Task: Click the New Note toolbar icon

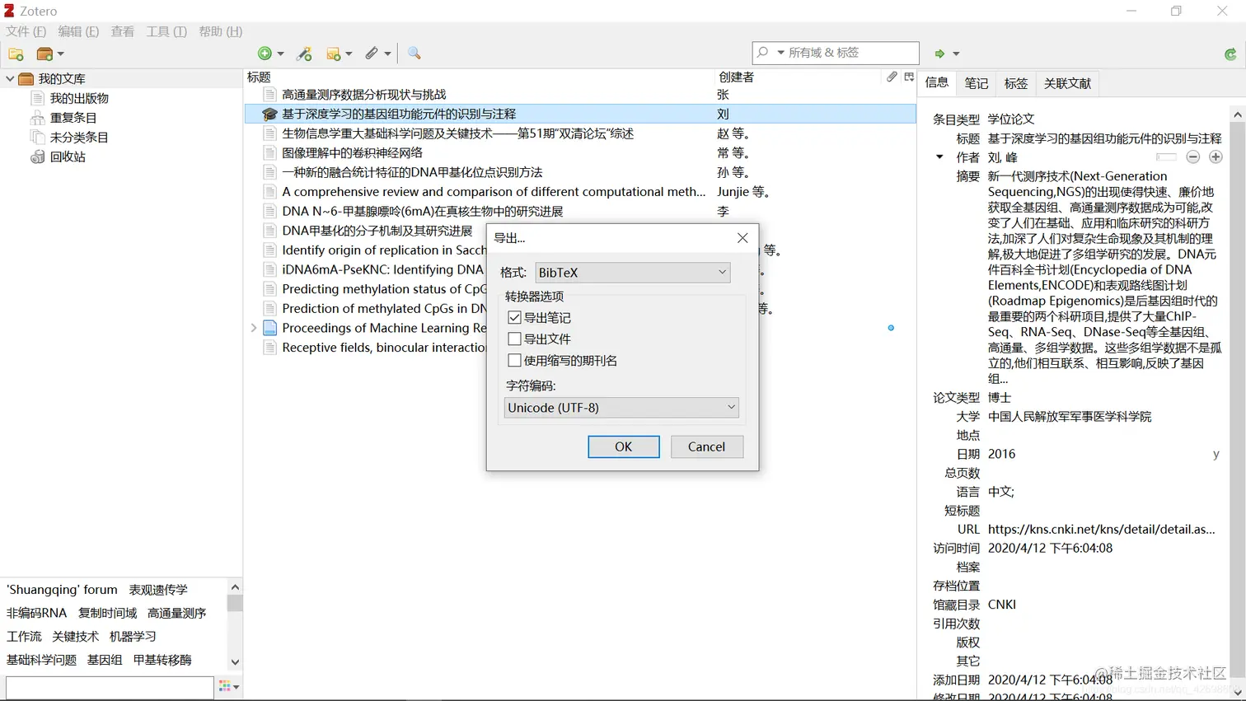Action: (x=334, y=54)
